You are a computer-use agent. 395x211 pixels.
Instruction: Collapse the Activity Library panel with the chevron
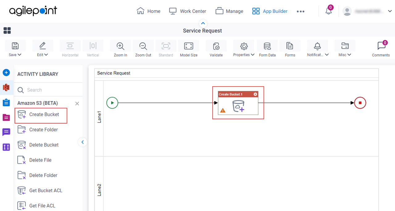82,142
